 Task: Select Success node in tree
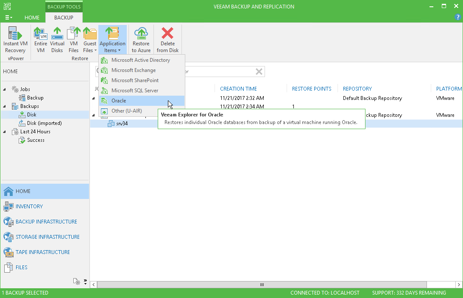pos(36,140)
